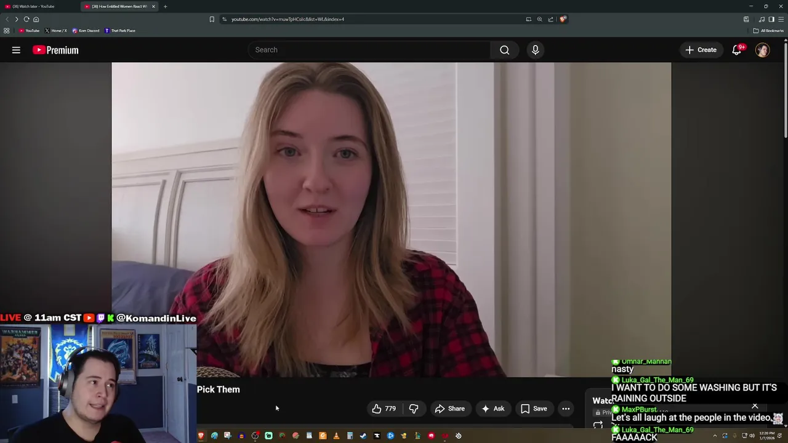Toggle playlist loop icon
The width and height of the screenshot is (788, 443).
(598, 425)
